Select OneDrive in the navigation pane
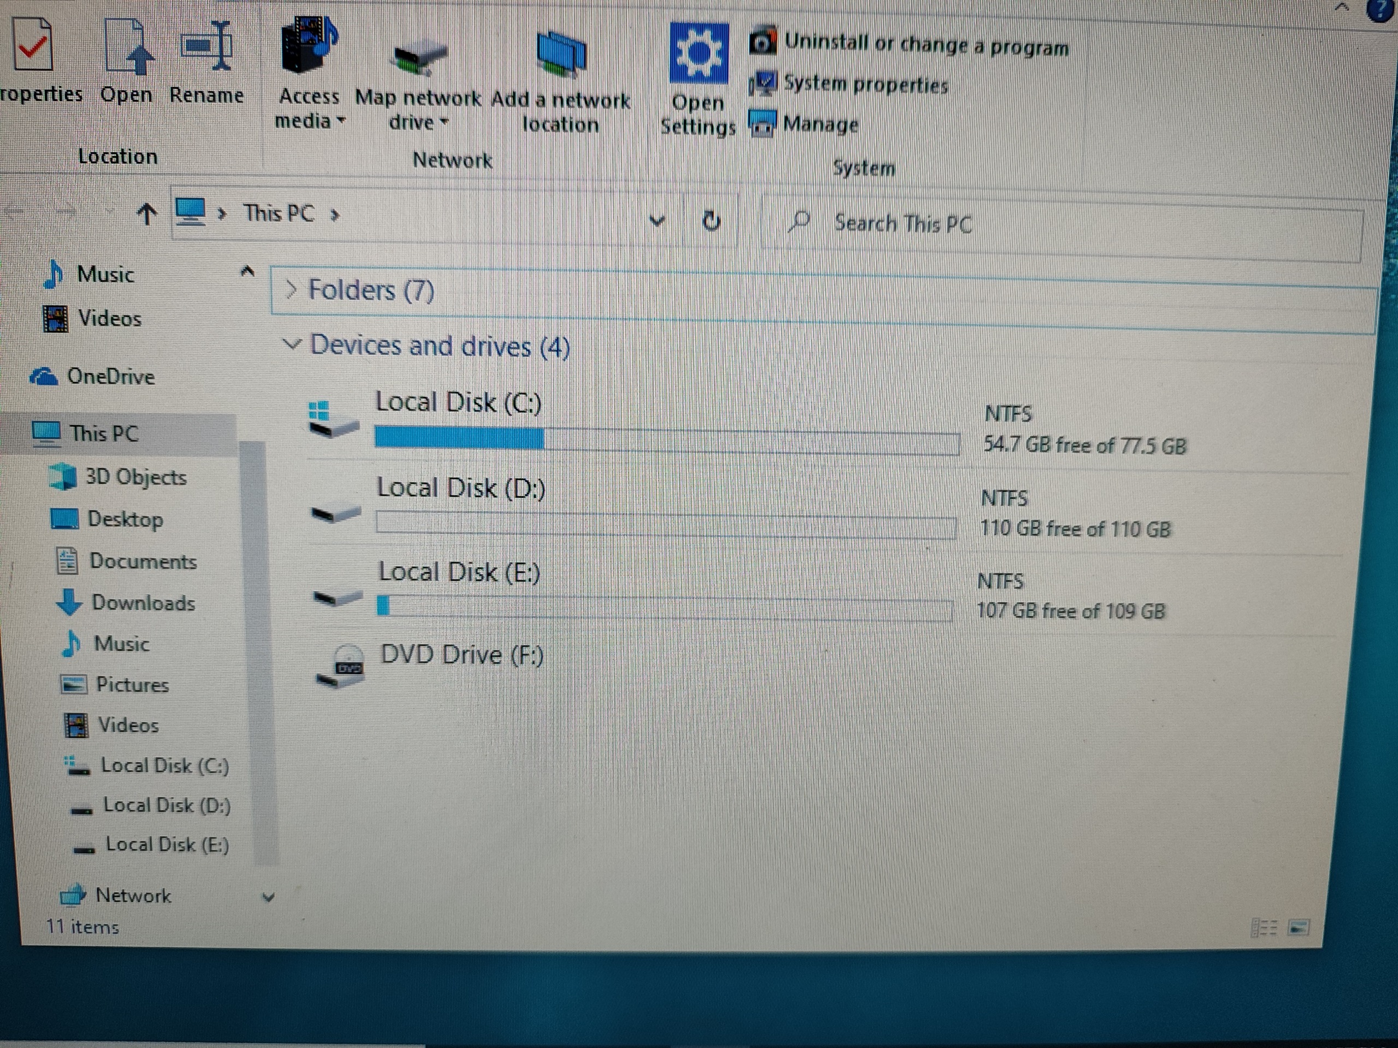1398x1048 pixels. [111, 377]
